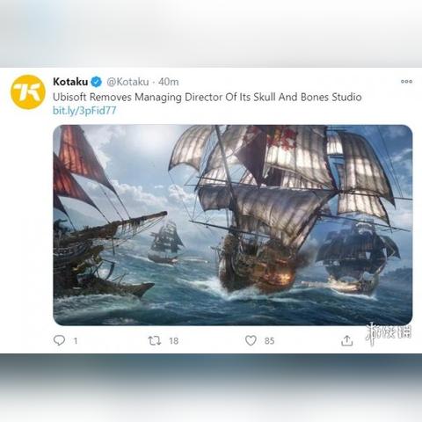Click the dark blue-sailed ship in the image
The width and height of the screenshot is (422, 422).
[358, 258]
